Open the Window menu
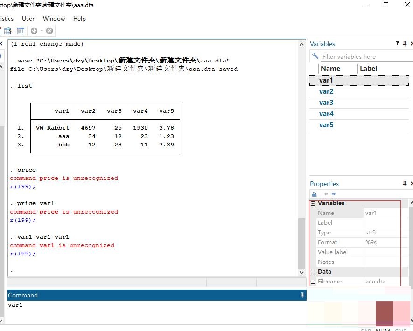This screenshot has height=331, width=413. pos(54,19)
